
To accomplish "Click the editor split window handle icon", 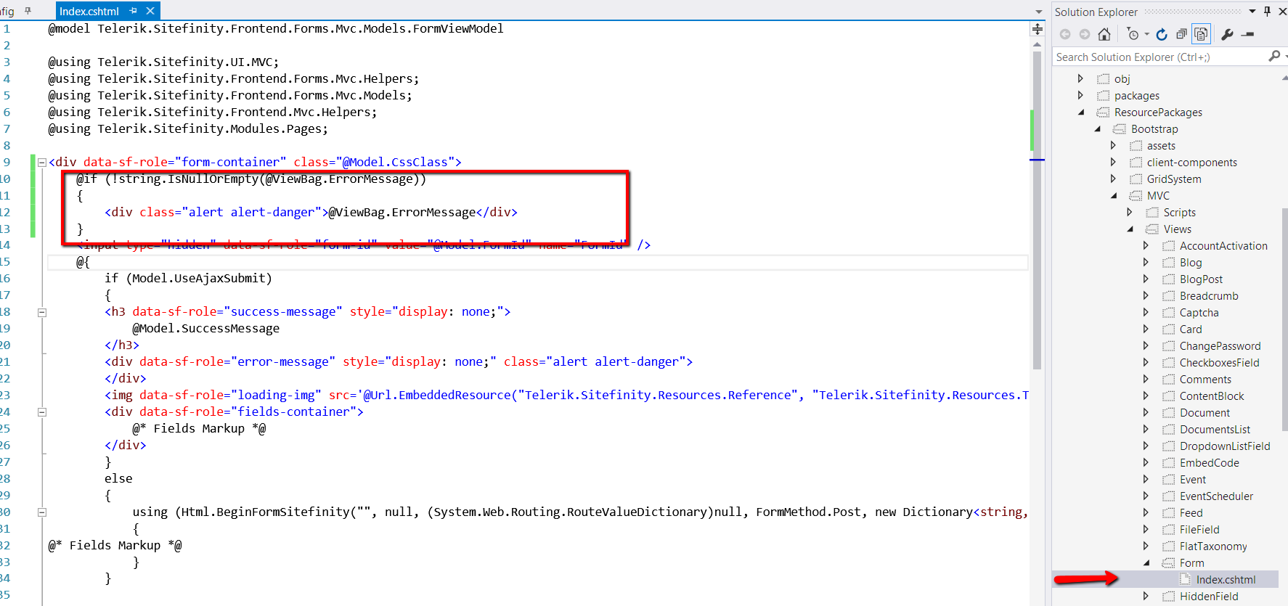I will (1038, 29).
